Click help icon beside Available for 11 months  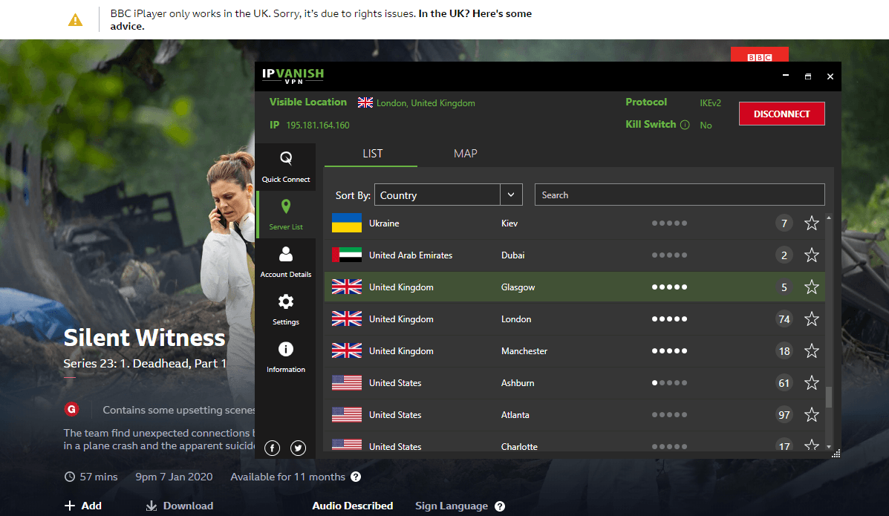coord(356,477)
